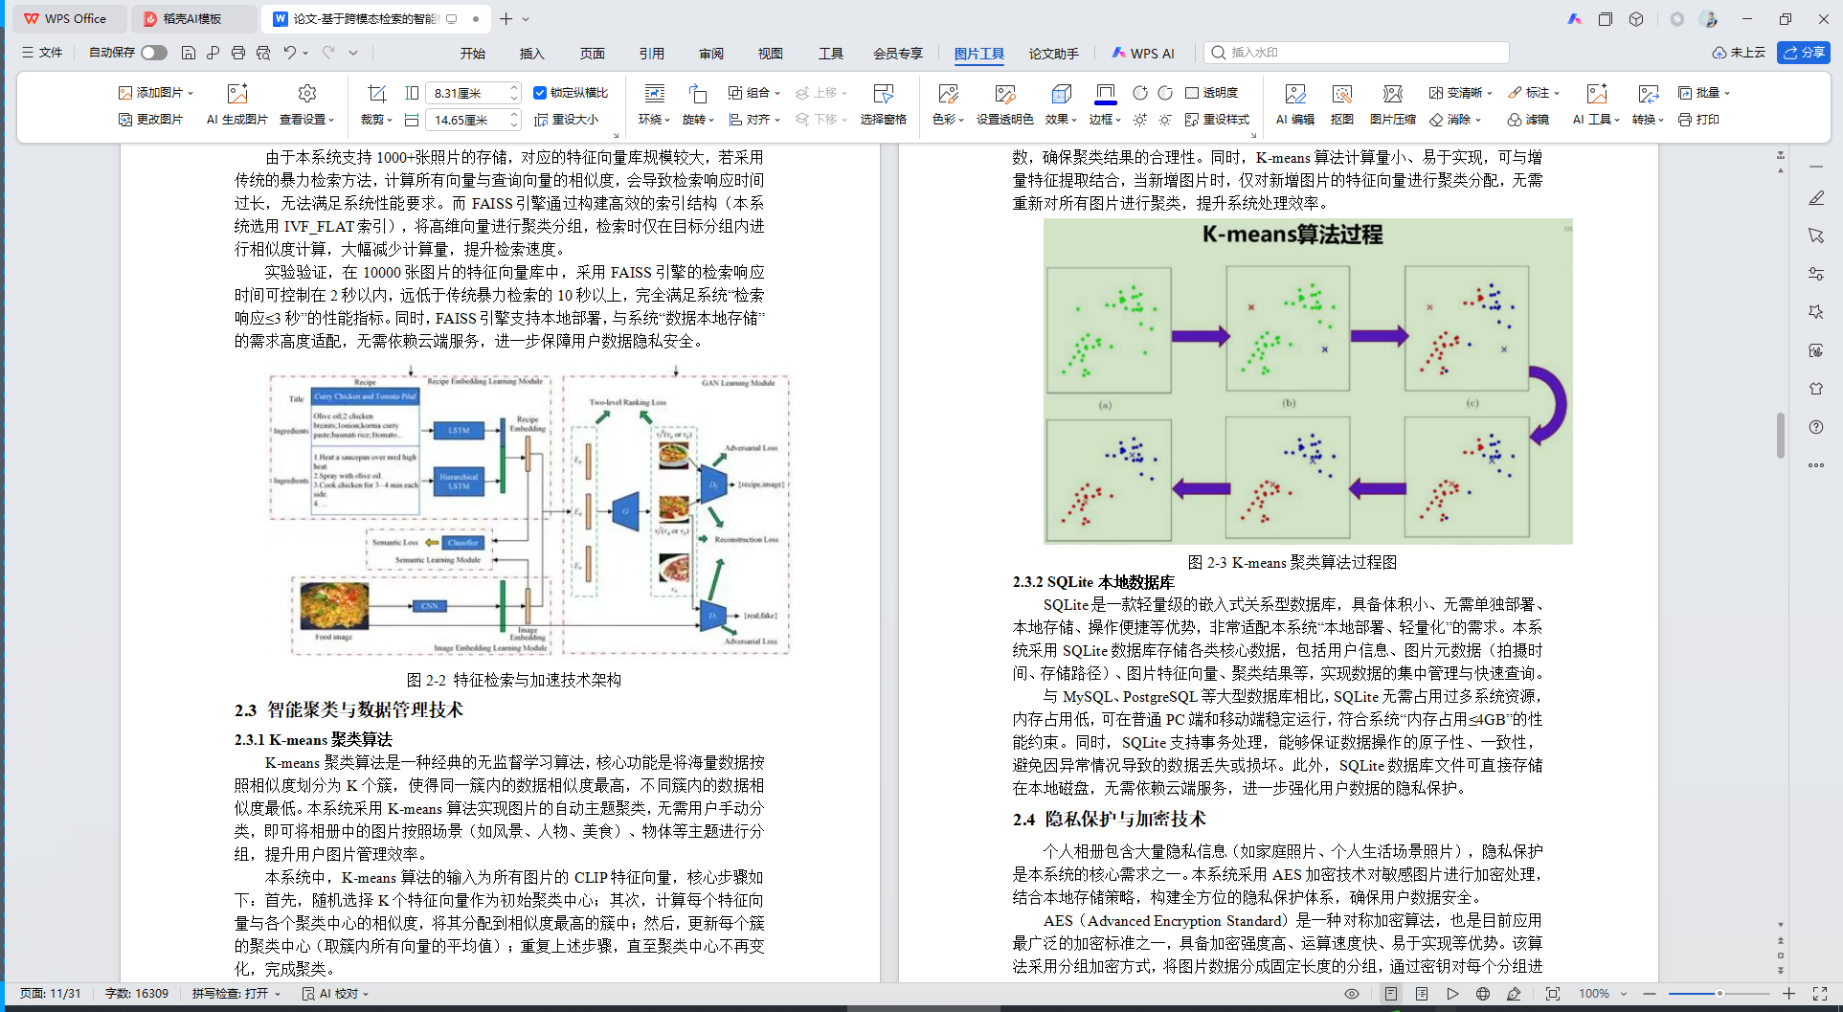The height and width of the screenshot is (1012, 1843).
Task: Click the 重设样式 reset style icon
Action: click(1217, 120)
